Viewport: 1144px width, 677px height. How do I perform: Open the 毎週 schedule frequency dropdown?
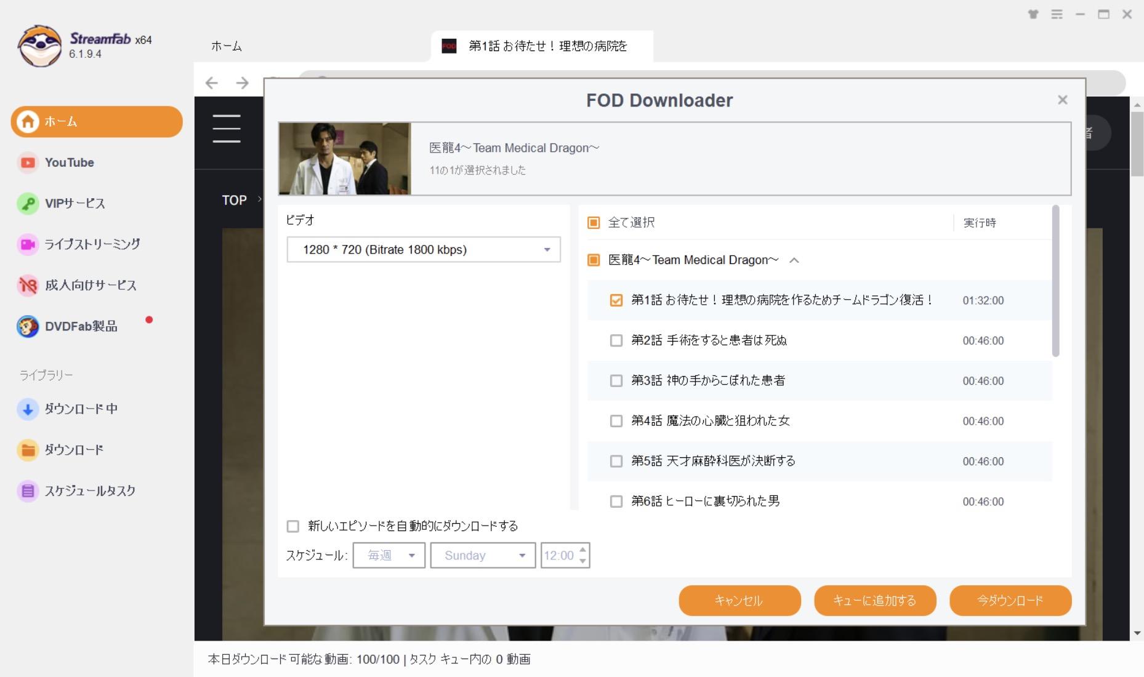point(389,555)
